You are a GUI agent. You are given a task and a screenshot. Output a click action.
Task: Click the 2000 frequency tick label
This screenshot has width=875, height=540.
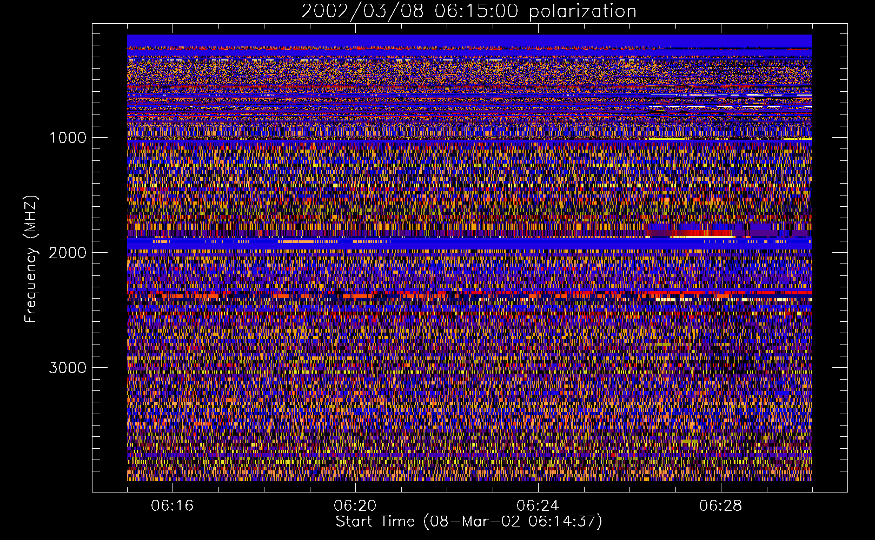coord(68,253)
